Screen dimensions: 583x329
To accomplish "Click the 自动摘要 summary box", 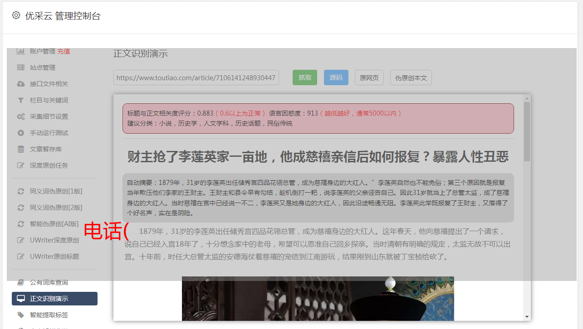I will click(318, 198).
